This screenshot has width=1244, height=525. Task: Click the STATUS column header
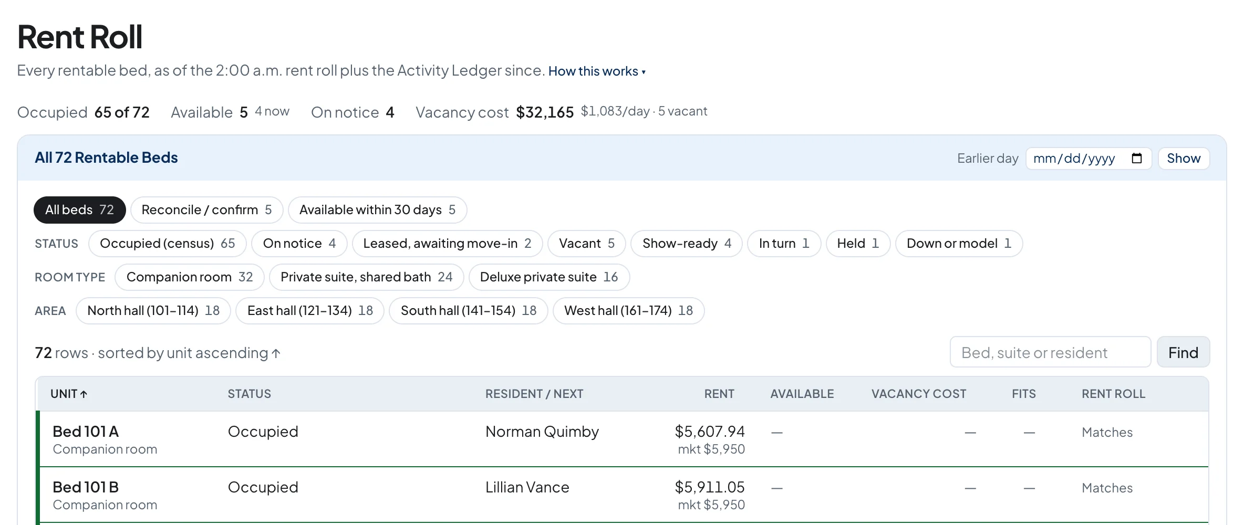pos(250,394)
